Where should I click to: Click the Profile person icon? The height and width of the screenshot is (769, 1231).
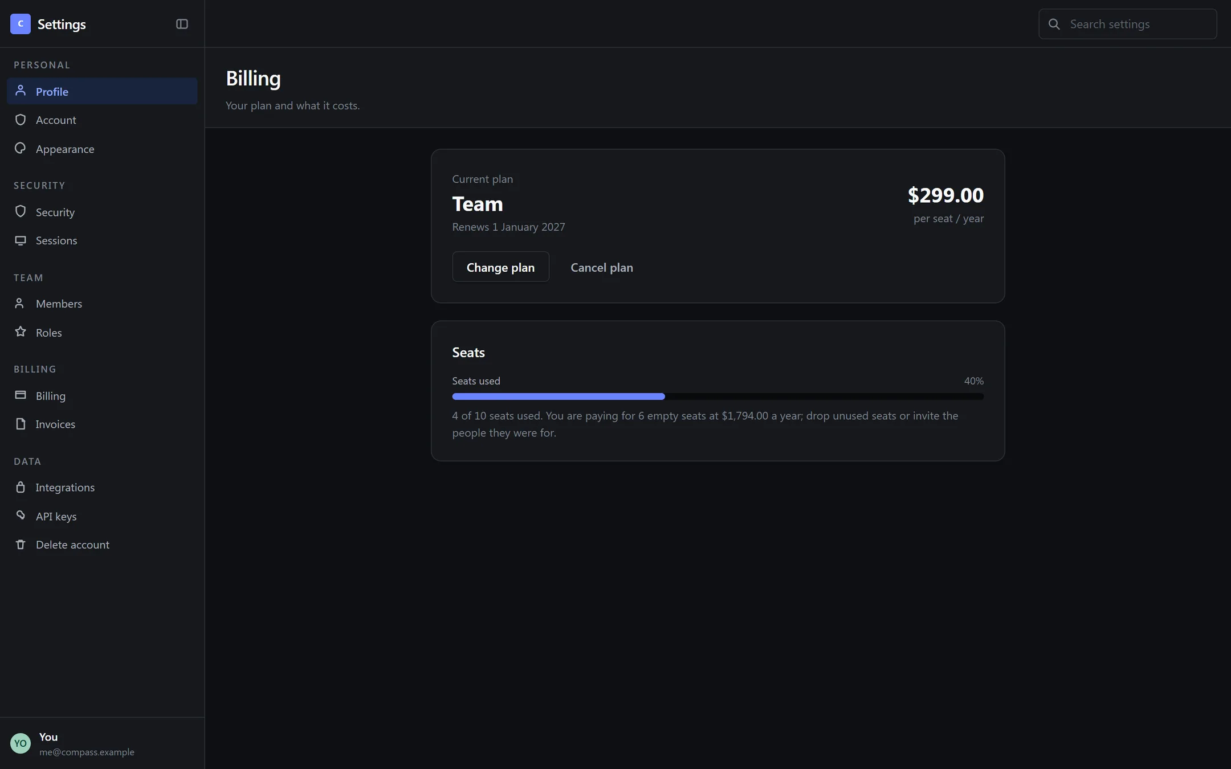click(x=21, y=91)
